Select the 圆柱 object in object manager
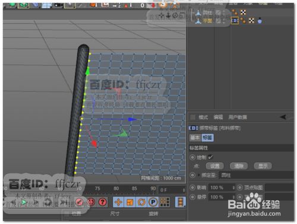This screenshot has width=297, height=224. pyautogui.click(x=207, y=12)
